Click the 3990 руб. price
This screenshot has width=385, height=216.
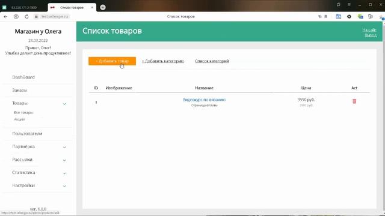tap(306, 100)
